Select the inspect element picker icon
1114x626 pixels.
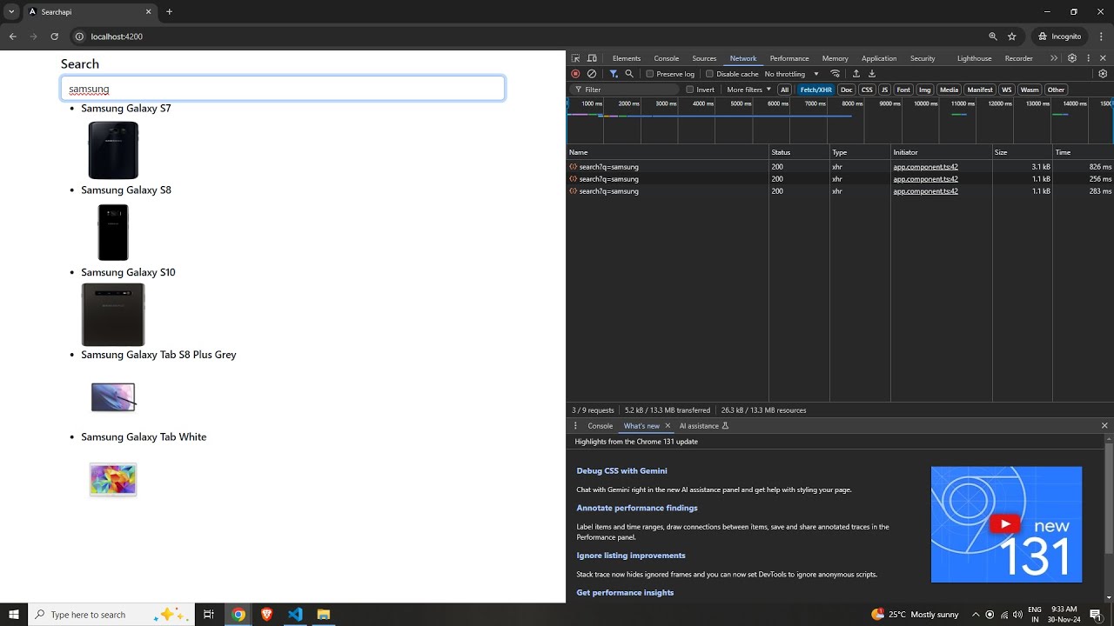click(x=575, y=58)
